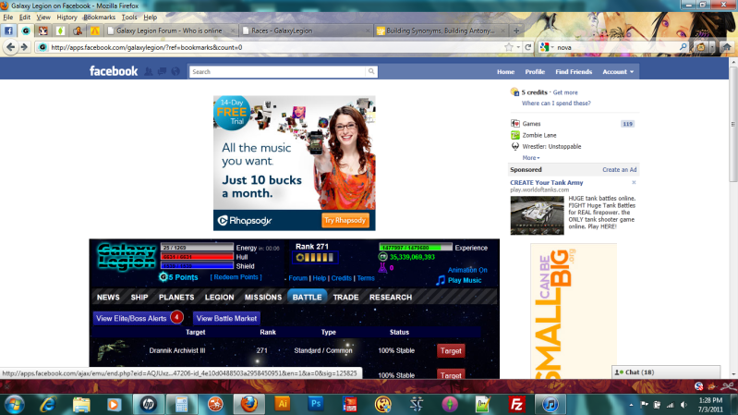Open Calculator from taskbar
This screenshot has width=738, height=415.
[182, 404]
